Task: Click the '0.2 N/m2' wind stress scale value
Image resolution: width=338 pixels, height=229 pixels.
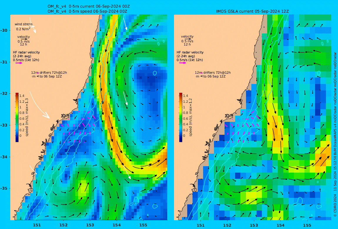Action: (x=23, y=29)
